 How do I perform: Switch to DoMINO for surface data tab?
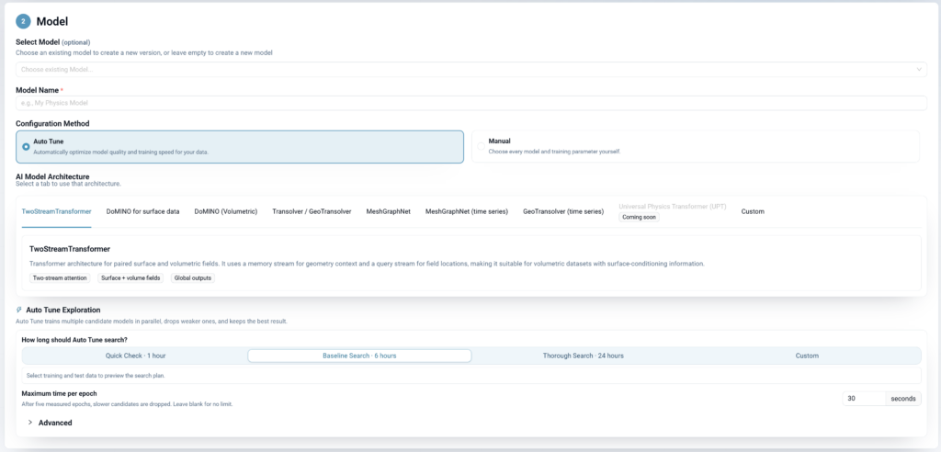coord(142,211)
